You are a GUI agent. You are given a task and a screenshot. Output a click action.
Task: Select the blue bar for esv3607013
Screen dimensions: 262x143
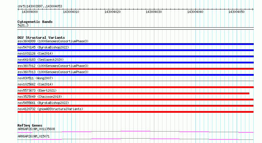[x=135, y=75]
